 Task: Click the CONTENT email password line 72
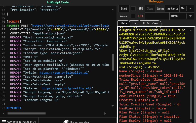point(59,29)
